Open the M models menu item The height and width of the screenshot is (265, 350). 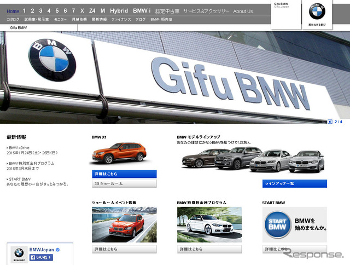[103, 11]
